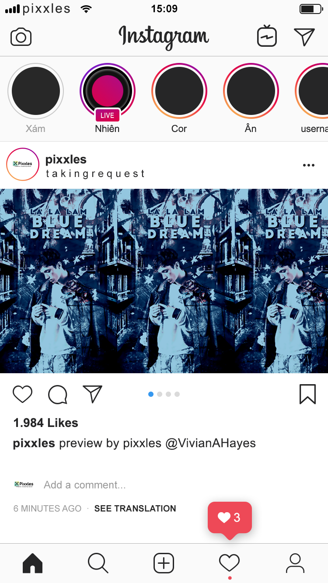Click SEE TRANSLATION link
Screen dimensions: 328x583
pyautogui.click(x=135, y=508)
